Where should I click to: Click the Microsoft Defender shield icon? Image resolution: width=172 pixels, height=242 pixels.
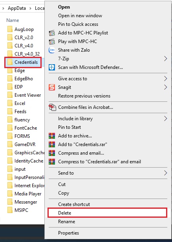tap(52, 67)
